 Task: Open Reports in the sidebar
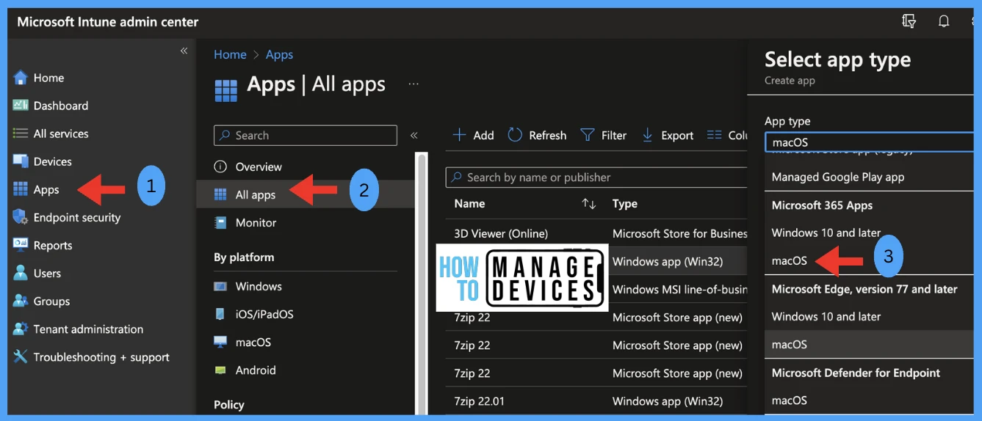(52, 246)
